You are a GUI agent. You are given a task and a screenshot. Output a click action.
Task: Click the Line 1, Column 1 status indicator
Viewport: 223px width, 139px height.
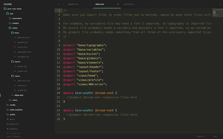(x=14, y=136)
